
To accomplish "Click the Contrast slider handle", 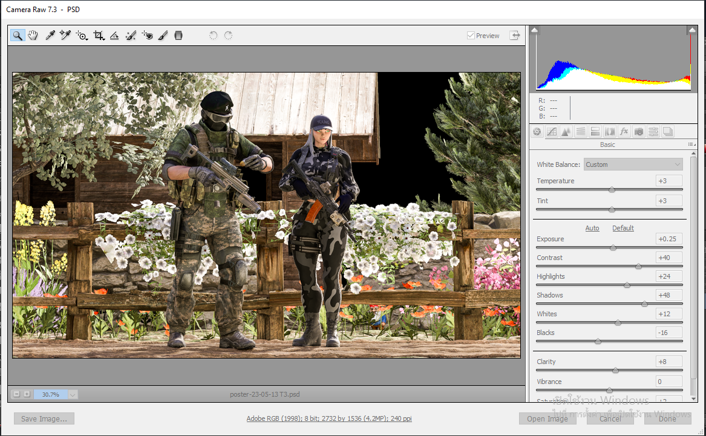I will 638,266.
